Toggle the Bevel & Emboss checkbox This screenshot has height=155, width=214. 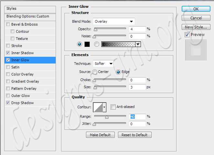[x=8, y=24]
